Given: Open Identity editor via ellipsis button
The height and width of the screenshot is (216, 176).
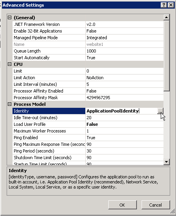Looking at the screenshot, I should [x=160, y=111].
